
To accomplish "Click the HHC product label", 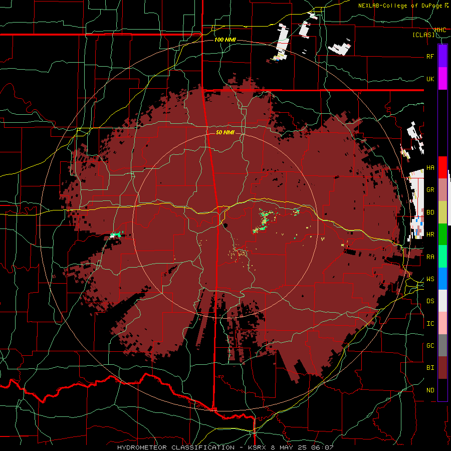I will [x=440, y=30].
